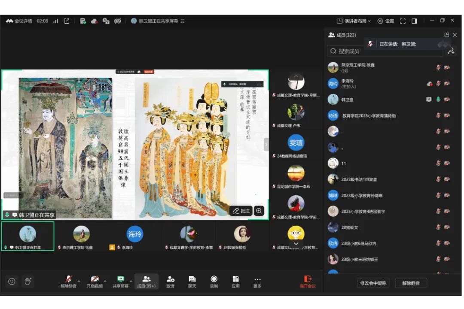Click the screen sharing icon beside 韩卫盟
This screenshot has height=309, width=464.
(429, 100)
